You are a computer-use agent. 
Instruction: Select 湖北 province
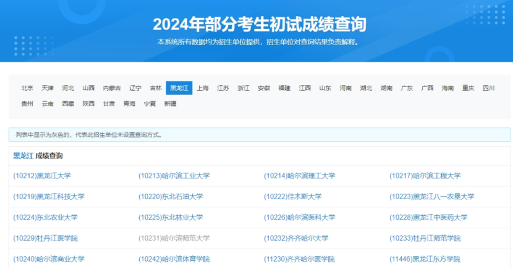[x=366, y=88]
